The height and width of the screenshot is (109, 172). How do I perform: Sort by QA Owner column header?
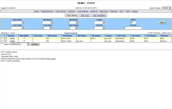(96, 36)
